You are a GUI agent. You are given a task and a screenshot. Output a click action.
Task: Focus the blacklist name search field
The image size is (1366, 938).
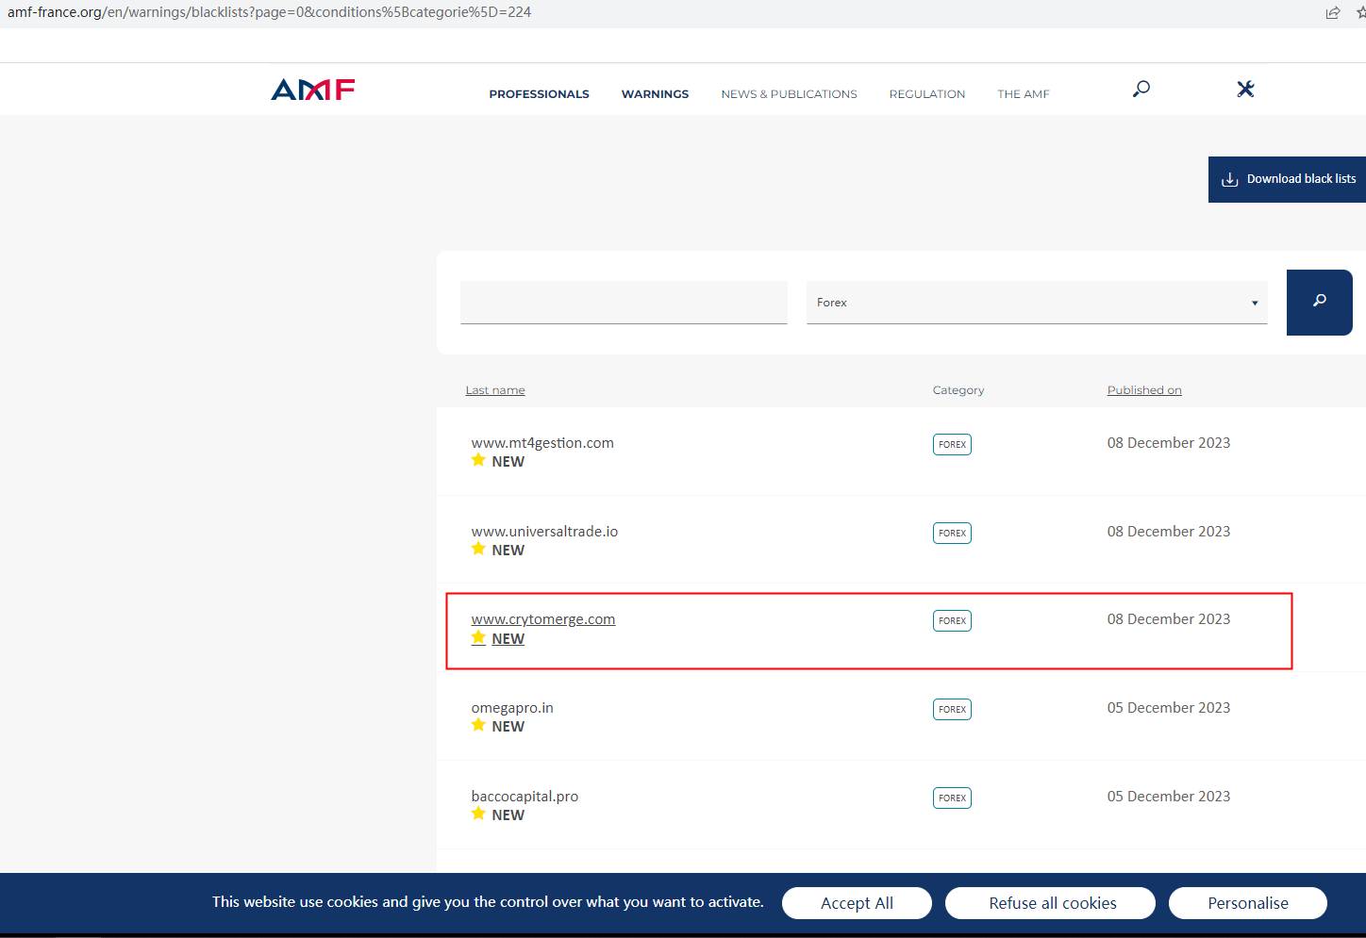click(x=624, y=303)
